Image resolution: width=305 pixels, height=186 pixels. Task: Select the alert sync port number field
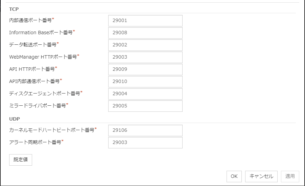pyautogui.click(x=145, y=142)
